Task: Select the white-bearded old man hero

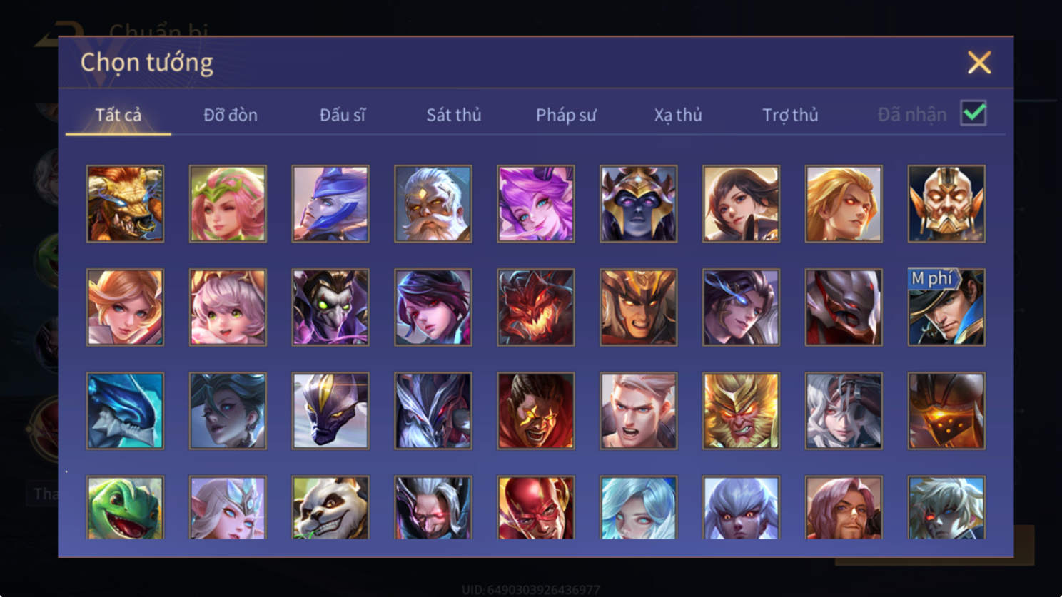Action: (x=433, y=204)
